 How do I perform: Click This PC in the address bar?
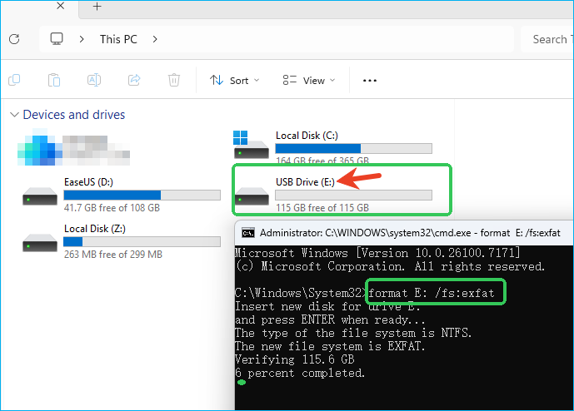(x=118, y=39)
